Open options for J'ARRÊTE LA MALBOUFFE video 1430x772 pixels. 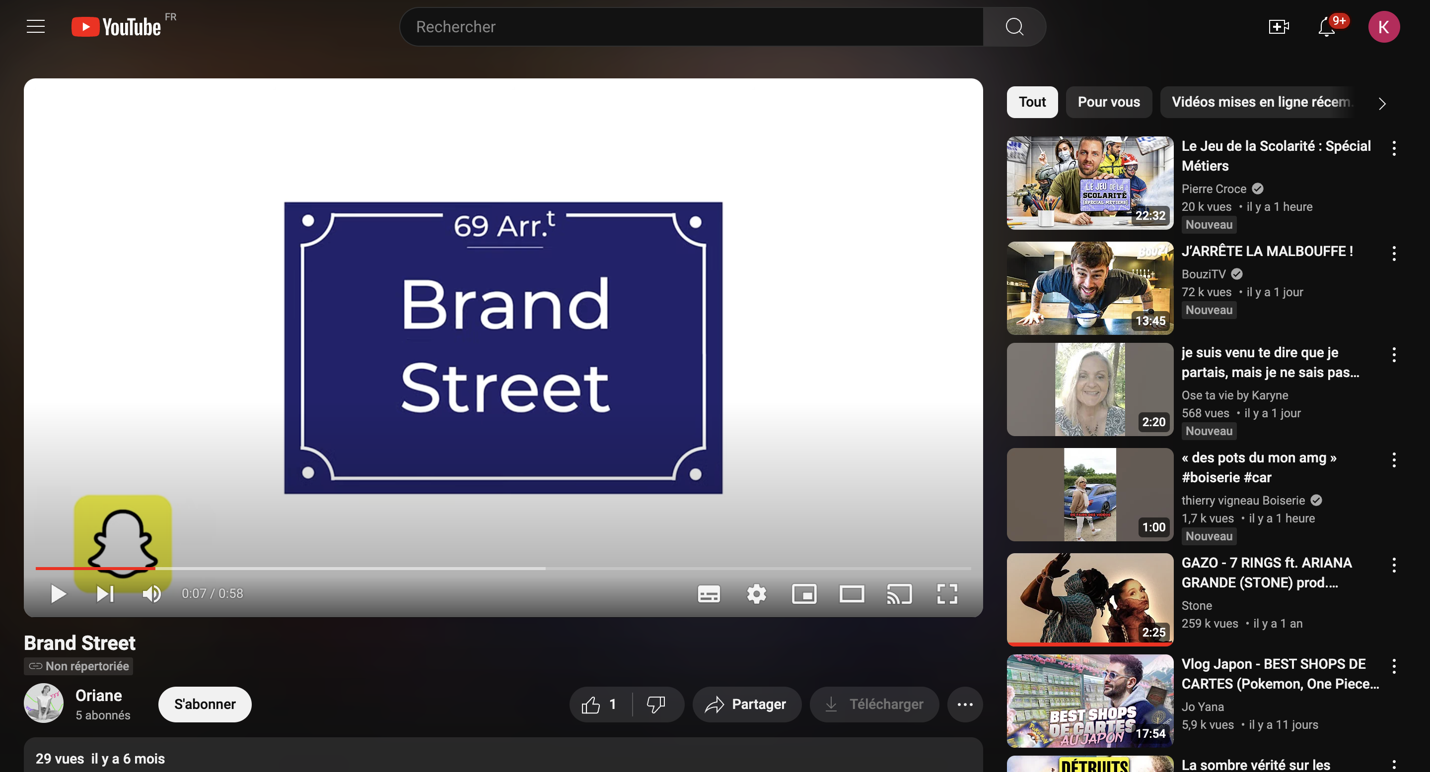click(x=1393, y=254)
